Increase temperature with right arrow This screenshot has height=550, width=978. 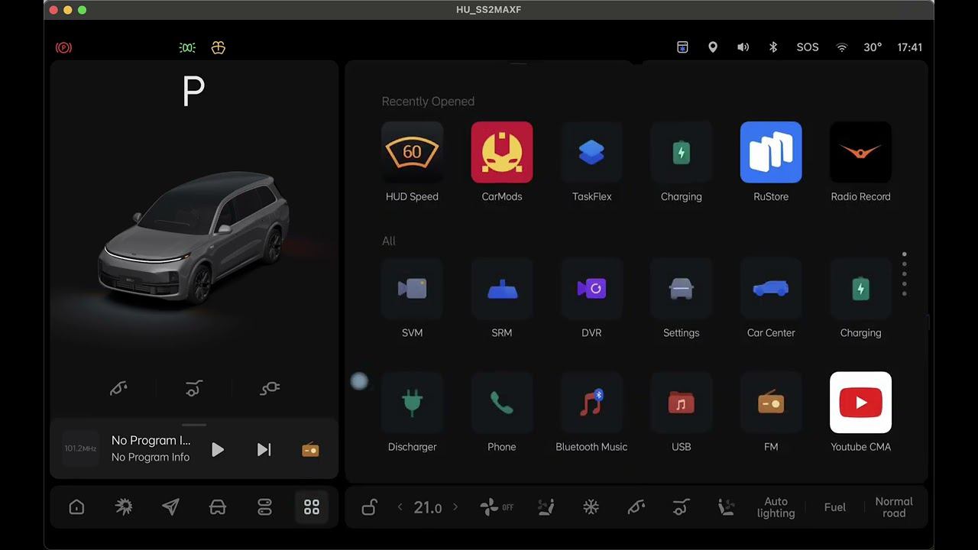point(456,507)
